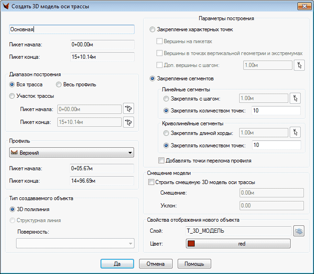Click the 'Основная' name input field
Image resolution: width=314 pixels, height=274 pixels.
pyautogui.click(x=72, y=29)
